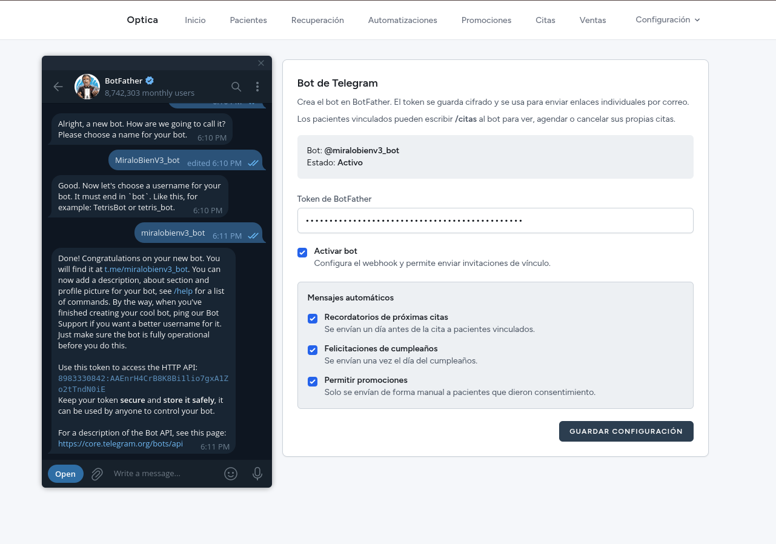Viewport: 776px width, 544px height.
Task: Click the Estado: Activo status text
Action: [335, 162]
